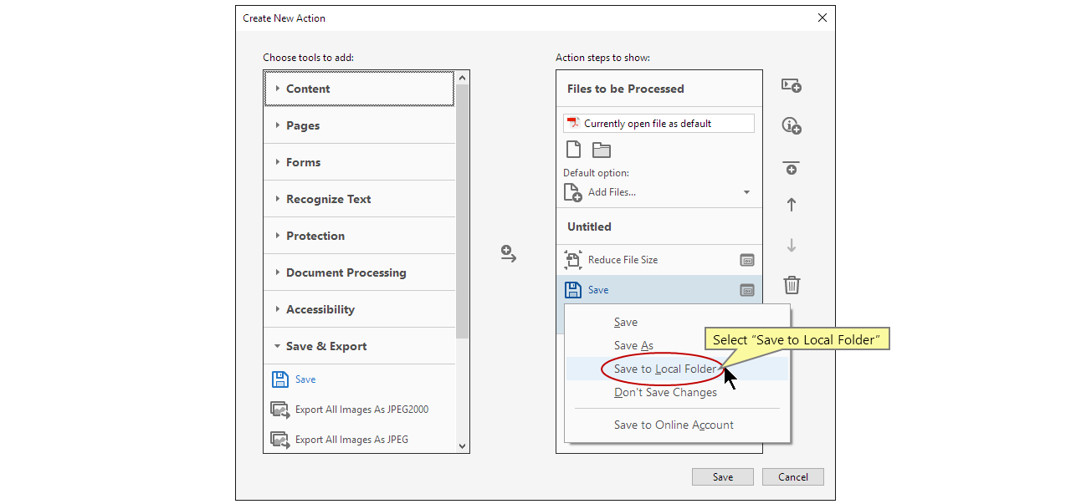Image resolution: width=1071 pixels, height=504 pixels.
Task: Click the move step up arrow
Action: click(x=791, y=204)
